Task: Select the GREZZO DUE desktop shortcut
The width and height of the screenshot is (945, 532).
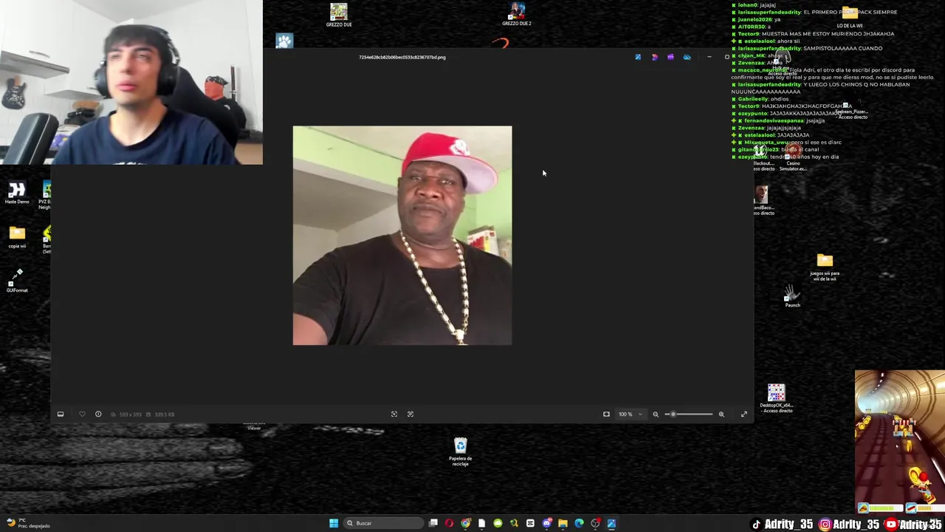Action: pos(339,15)
